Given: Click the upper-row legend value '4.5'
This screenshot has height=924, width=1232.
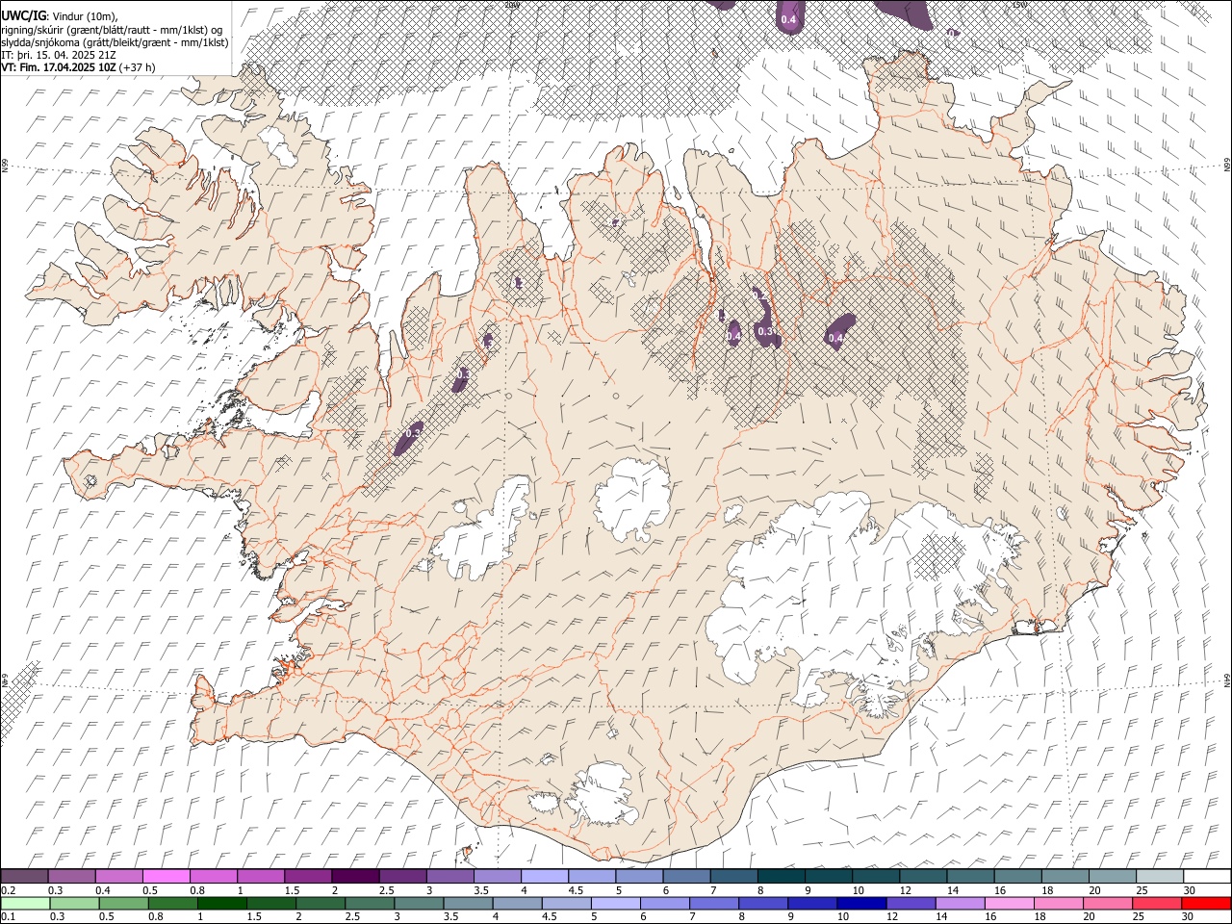Looking at the screenshot, I should 576,890.
